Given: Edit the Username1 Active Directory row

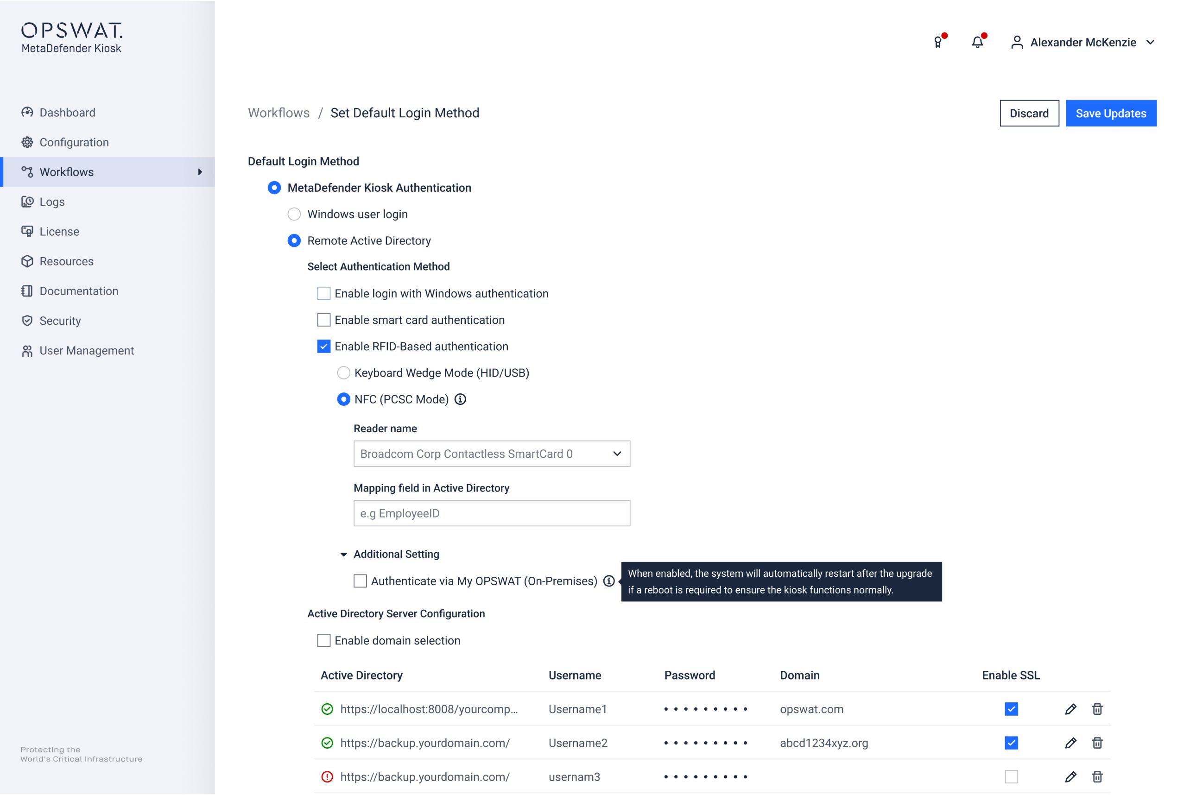Looking at the screenshot, I should (x=1070, y=709).
